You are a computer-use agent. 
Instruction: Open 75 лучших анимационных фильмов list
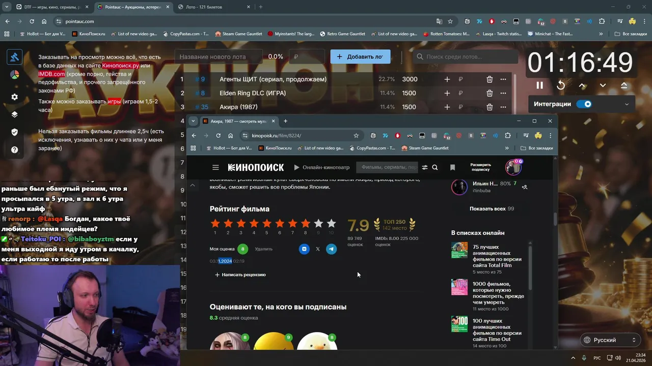(497, 256)
